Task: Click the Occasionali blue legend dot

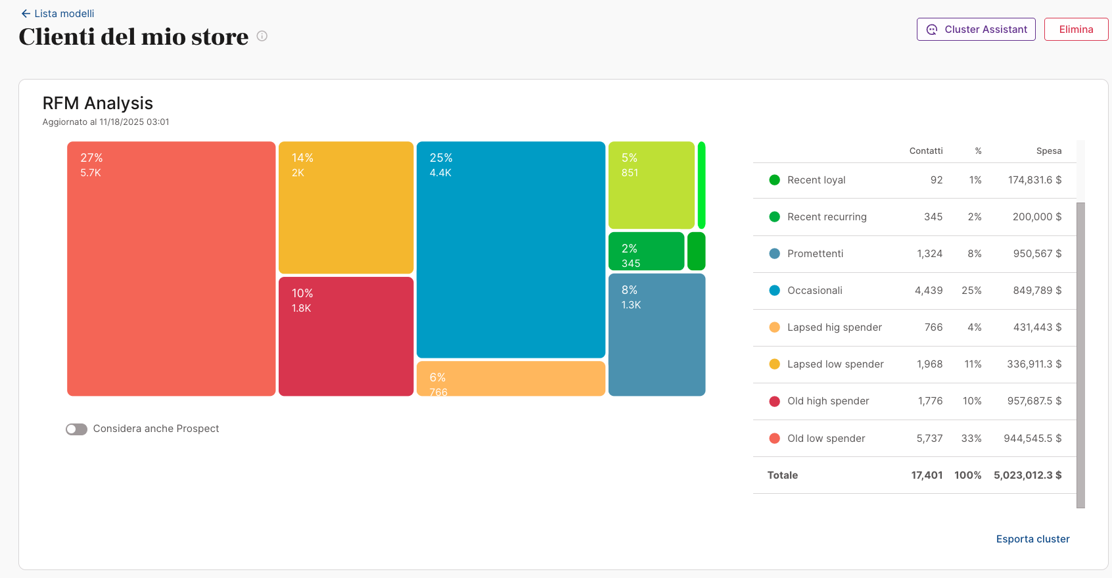Action: [x=774, y=291]
